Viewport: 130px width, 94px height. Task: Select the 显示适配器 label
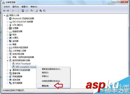click(x=17, y=83)
